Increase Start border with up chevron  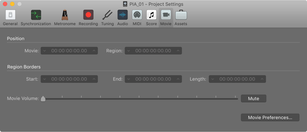pyautogui.click(x=94, y=79)
